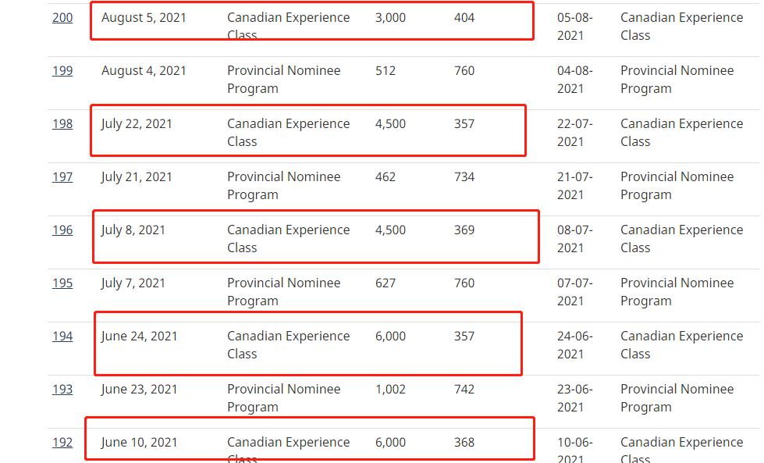Click the 742 score value
764x463 pixels.
464,389
